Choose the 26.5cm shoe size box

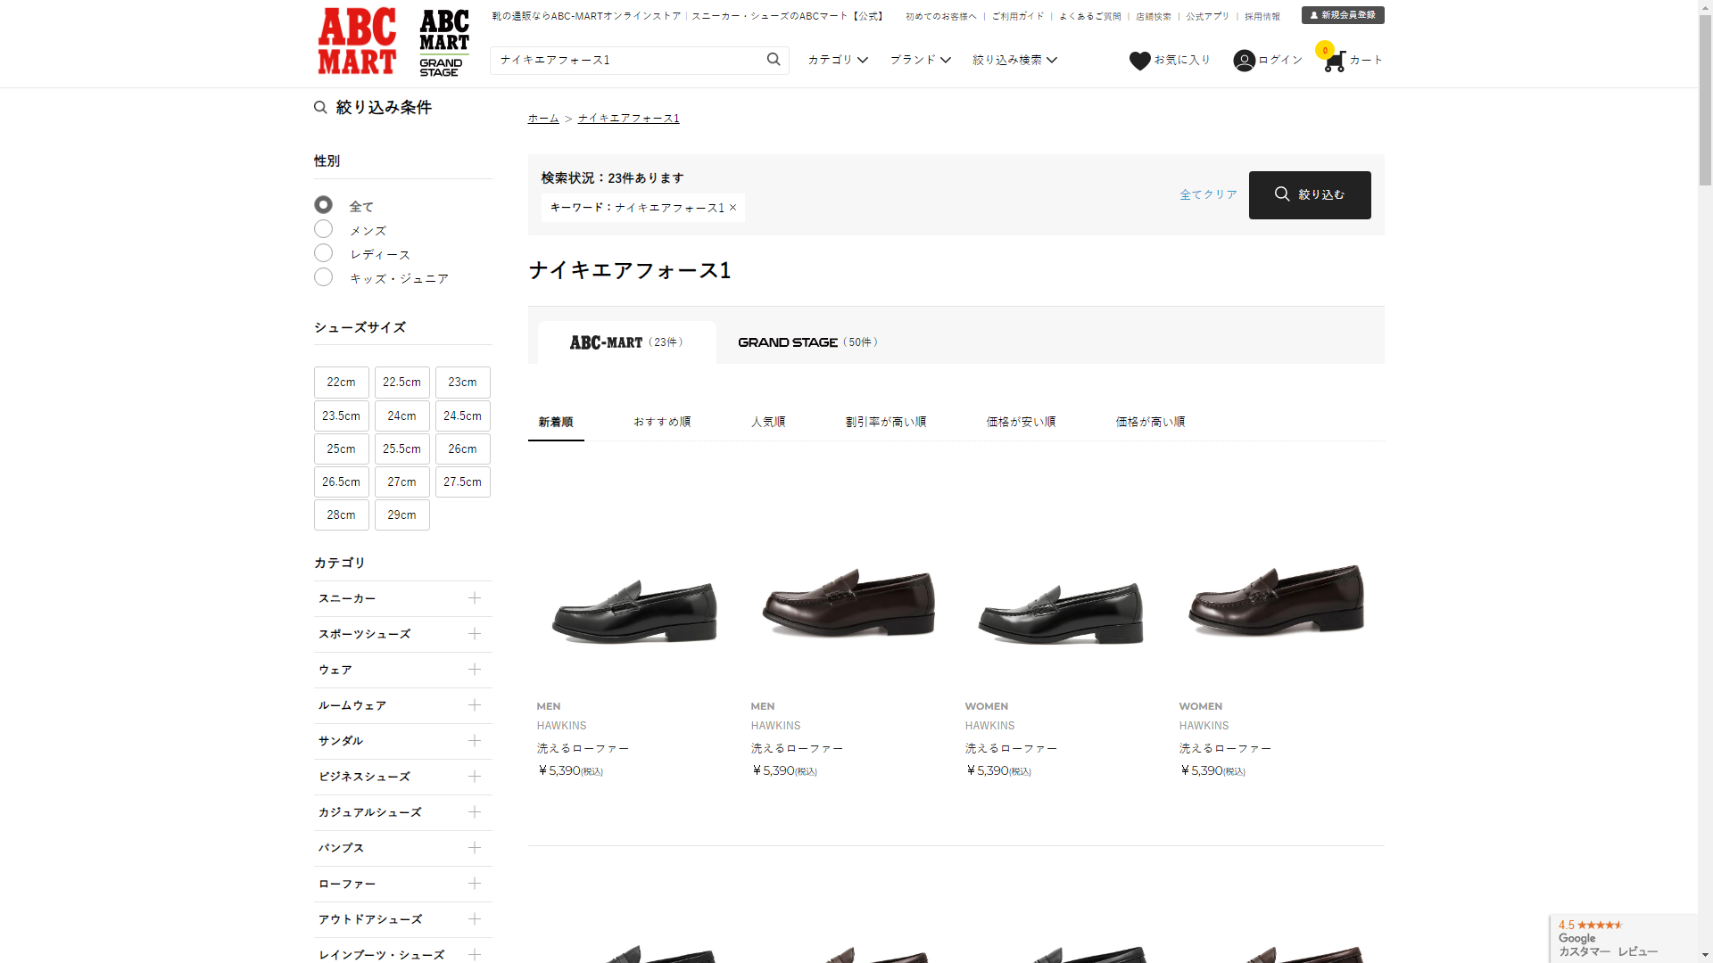(341, 482)
